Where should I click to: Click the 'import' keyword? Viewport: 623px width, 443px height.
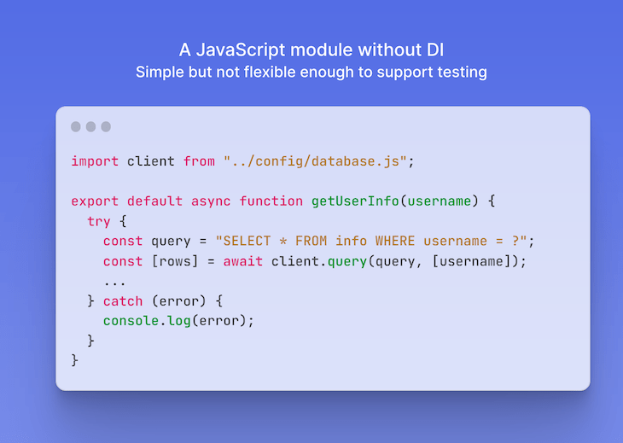pyautogui.click(x=95, y=161)
